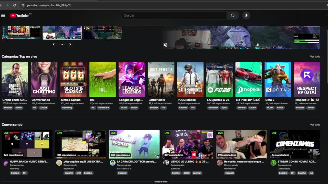Select Adventure tag under IRL

[x=104, y=108]
